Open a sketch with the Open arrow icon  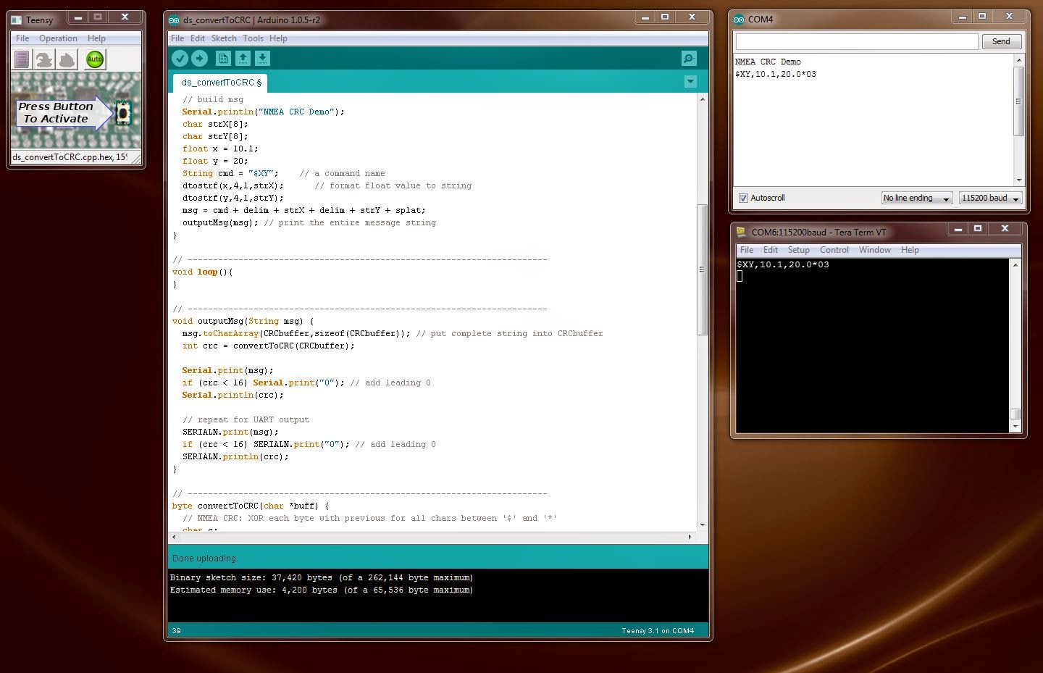243,59
